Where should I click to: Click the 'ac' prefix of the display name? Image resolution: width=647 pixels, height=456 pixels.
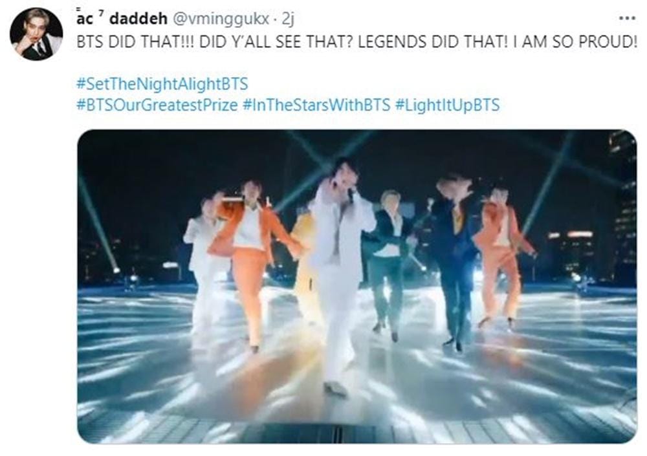click(85, 18)
